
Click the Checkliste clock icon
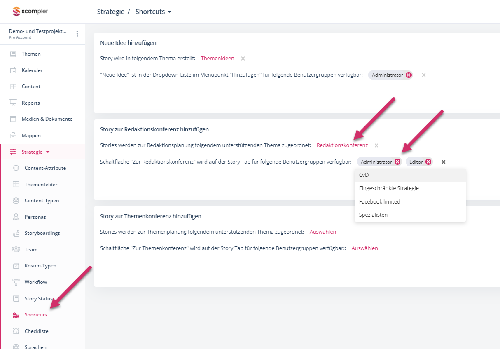[16, 331]
